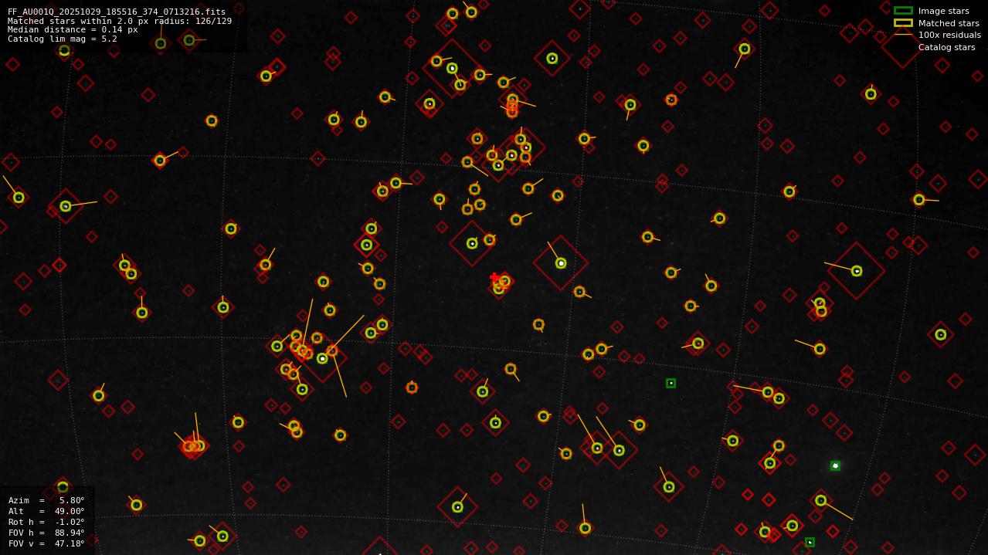The image size is (988, 555).
Task: Select the bright white star in green box
Action: click(x=835, y=465)
